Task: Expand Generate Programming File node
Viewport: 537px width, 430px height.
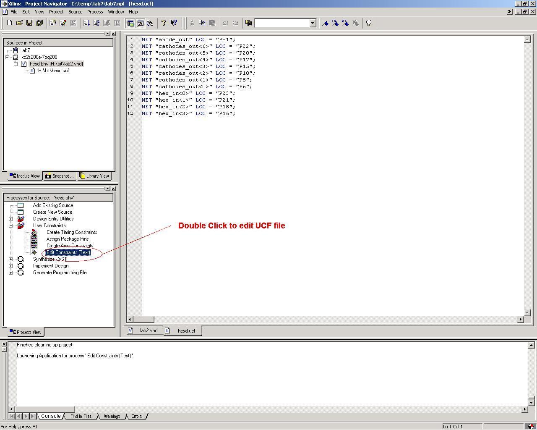Action: click(x=11, y=273)
